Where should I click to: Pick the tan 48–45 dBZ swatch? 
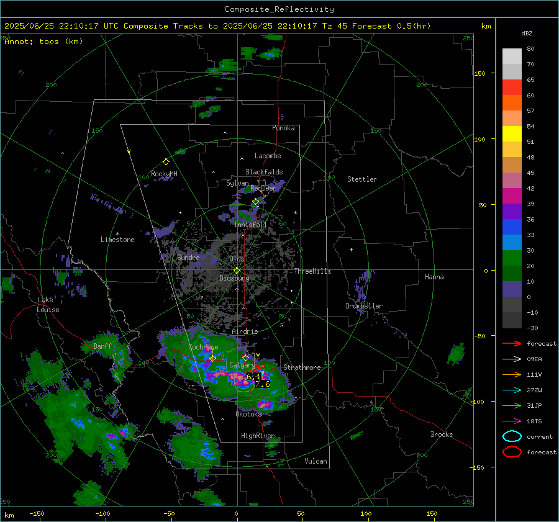pos(512,165)
